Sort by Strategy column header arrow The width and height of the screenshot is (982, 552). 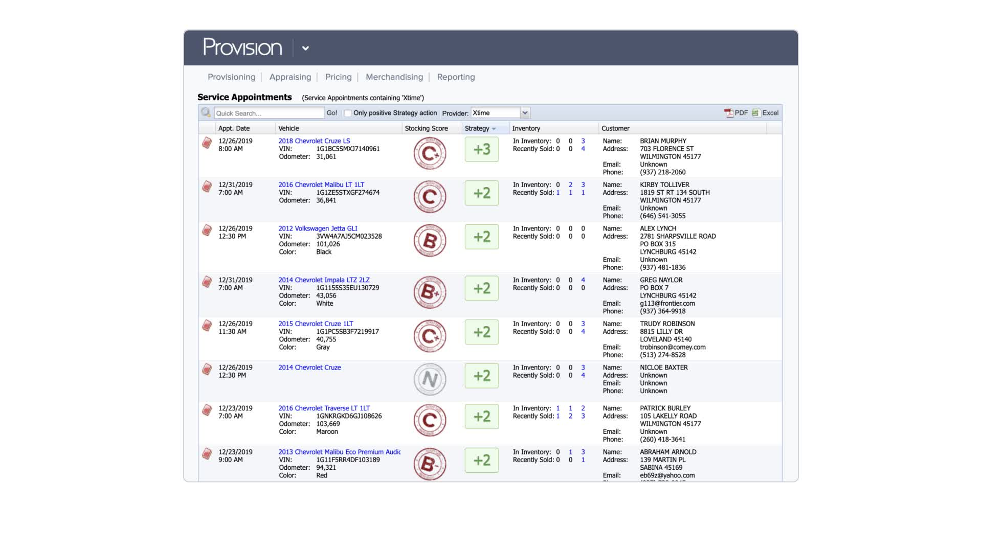tap(494, 129)
